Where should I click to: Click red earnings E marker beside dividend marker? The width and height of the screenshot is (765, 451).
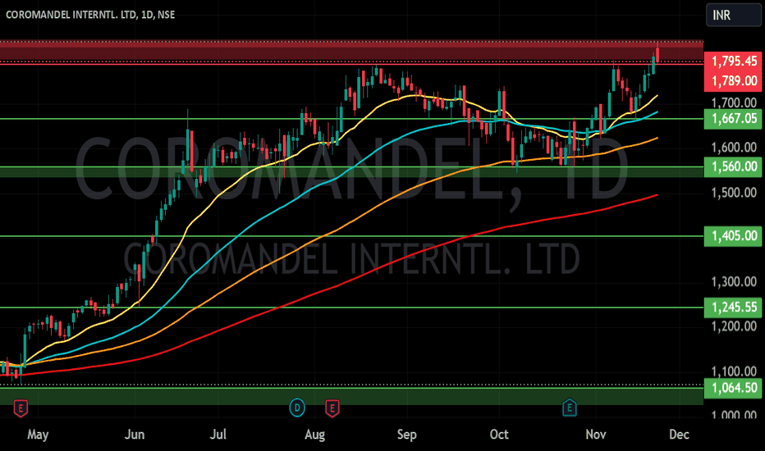[x=332, y=408]
